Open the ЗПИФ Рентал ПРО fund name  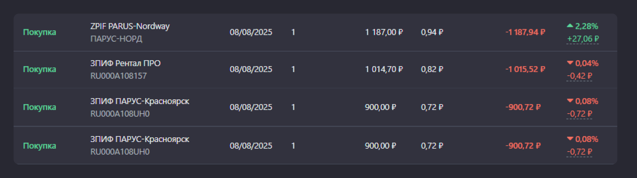click(125, 63)
